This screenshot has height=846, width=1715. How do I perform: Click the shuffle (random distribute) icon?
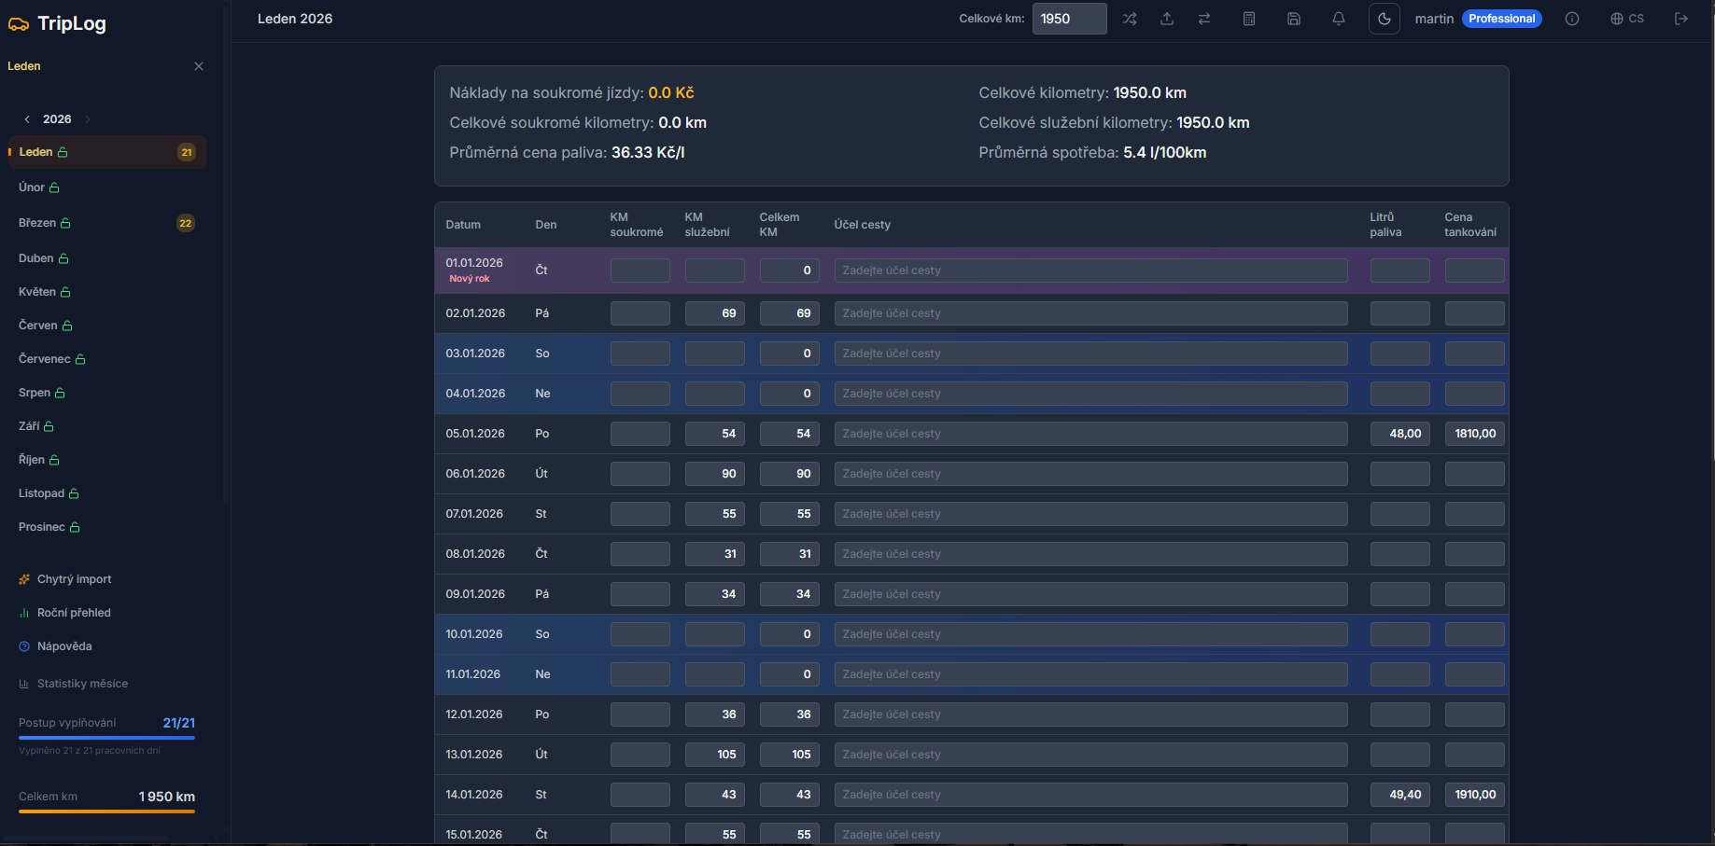point(1130,19)
